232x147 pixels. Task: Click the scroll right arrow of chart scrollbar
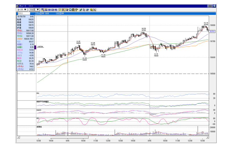pos(208,137)
